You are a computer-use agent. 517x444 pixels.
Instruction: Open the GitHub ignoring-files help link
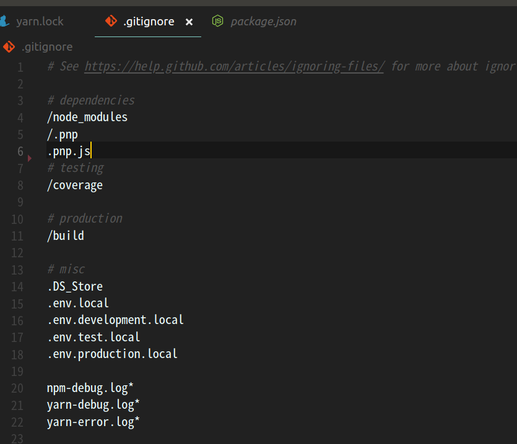[x=234, y=66]
